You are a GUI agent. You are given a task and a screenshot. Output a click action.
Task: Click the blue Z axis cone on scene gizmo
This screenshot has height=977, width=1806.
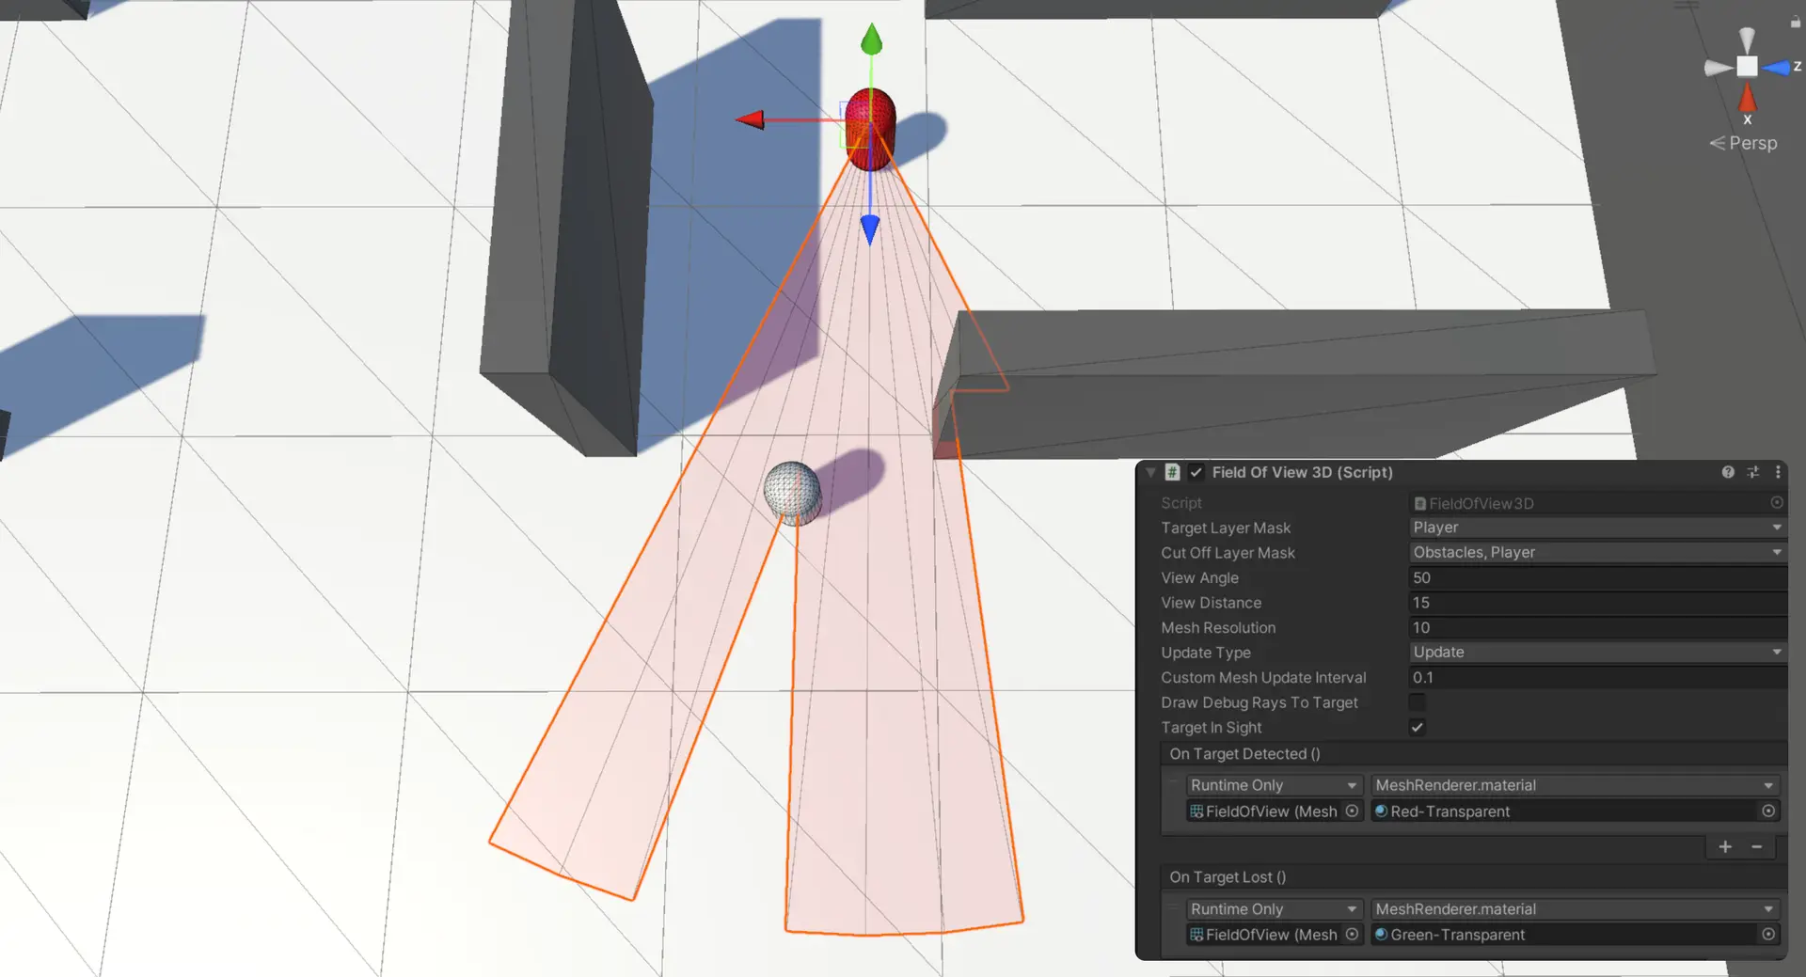[x=1777, y=68]
